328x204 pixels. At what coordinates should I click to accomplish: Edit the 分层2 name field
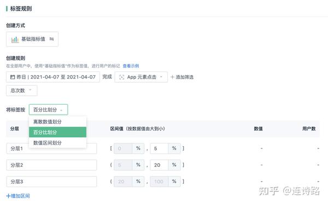coord(51,165)
